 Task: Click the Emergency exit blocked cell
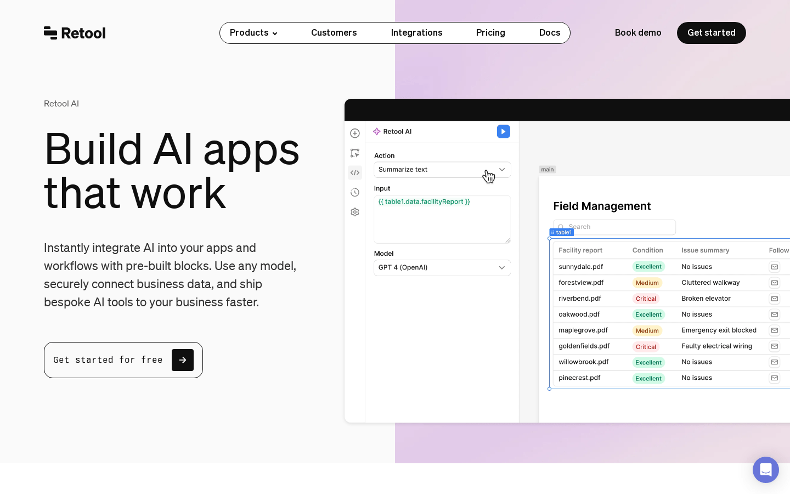pos(719,330)
